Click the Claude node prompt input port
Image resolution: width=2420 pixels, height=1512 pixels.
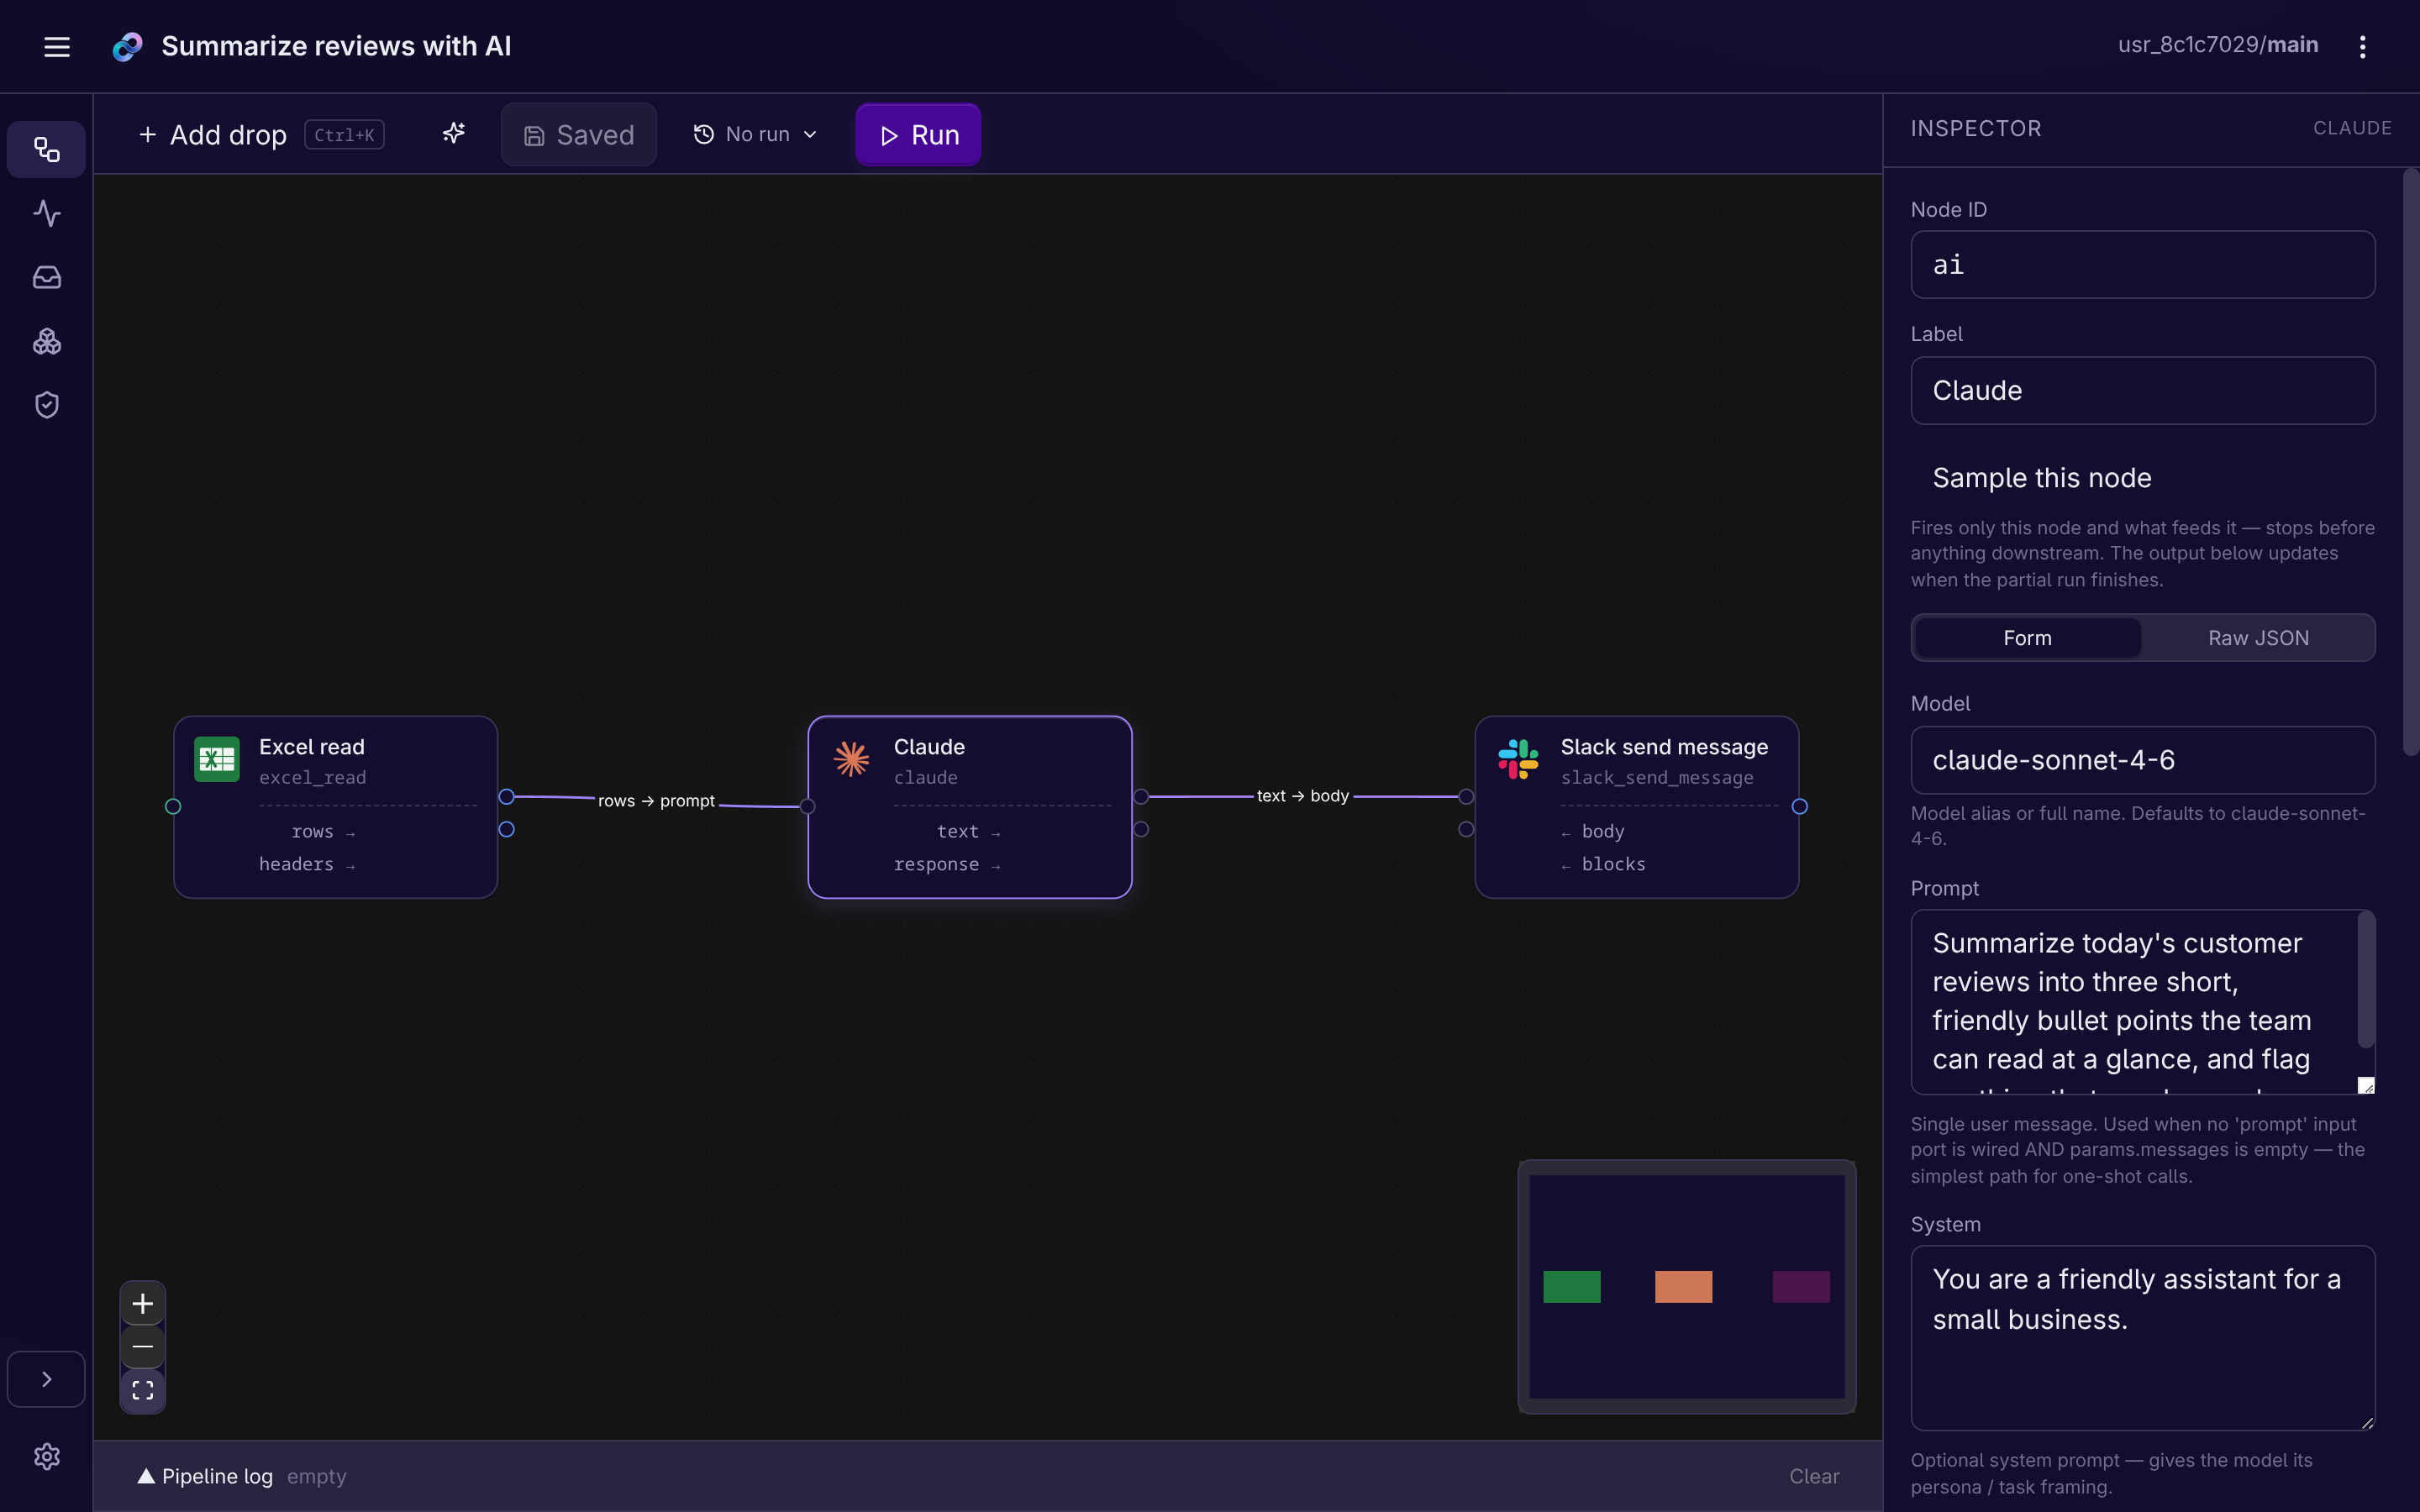point(808,806)
